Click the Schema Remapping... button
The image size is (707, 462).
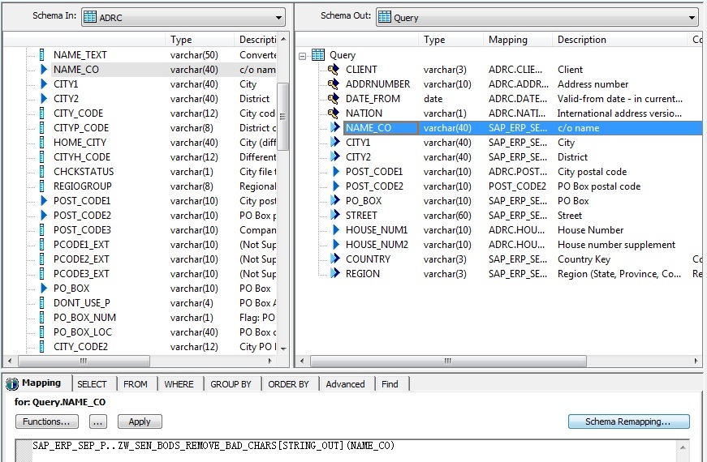[x=628, y=421]
